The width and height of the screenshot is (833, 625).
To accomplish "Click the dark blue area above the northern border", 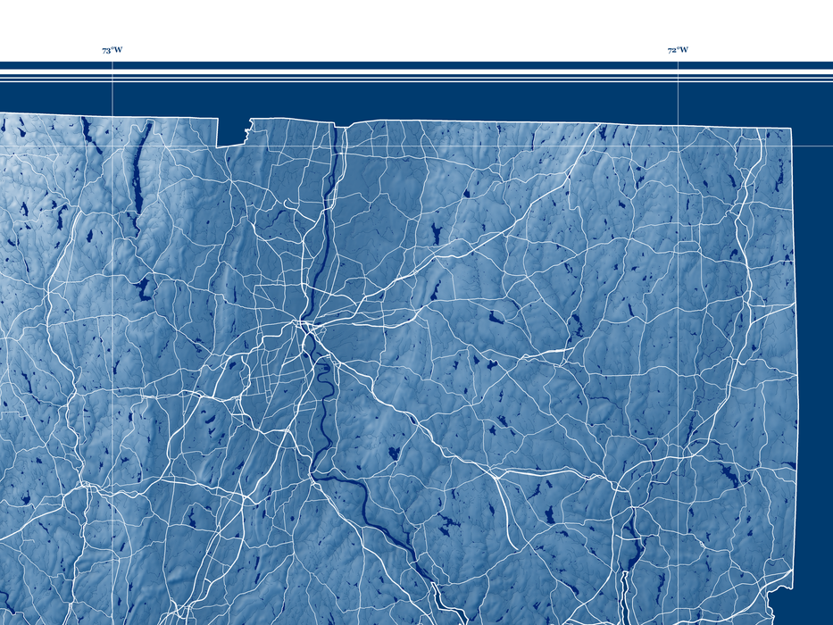I will tap(446, 100).
